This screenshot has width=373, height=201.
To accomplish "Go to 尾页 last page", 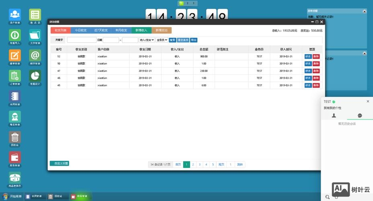I will pos(221,164).
